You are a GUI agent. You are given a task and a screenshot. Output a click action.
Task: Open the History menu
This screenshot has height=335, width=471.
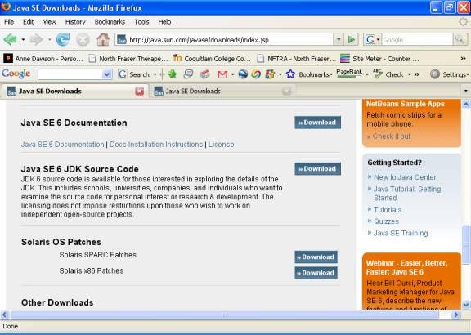point(75,22)
